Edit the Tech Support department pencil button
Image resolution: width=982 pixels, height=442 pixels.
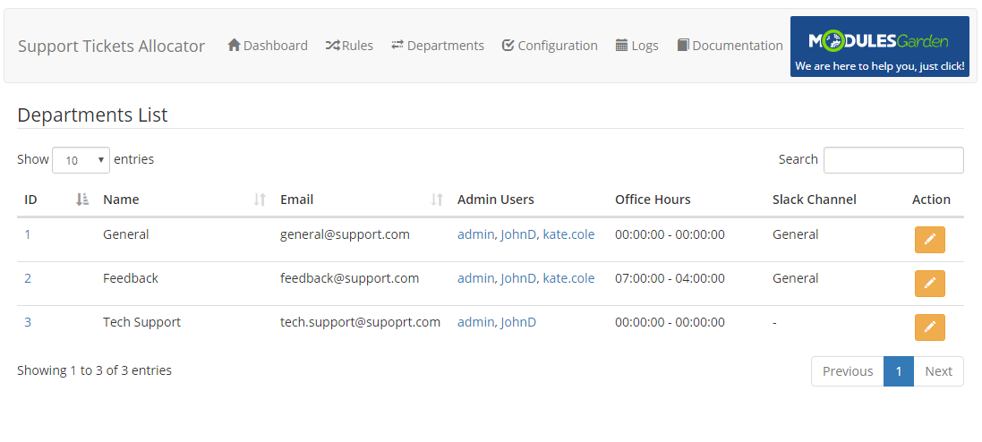pyautogui.click(x=929, y=327)
